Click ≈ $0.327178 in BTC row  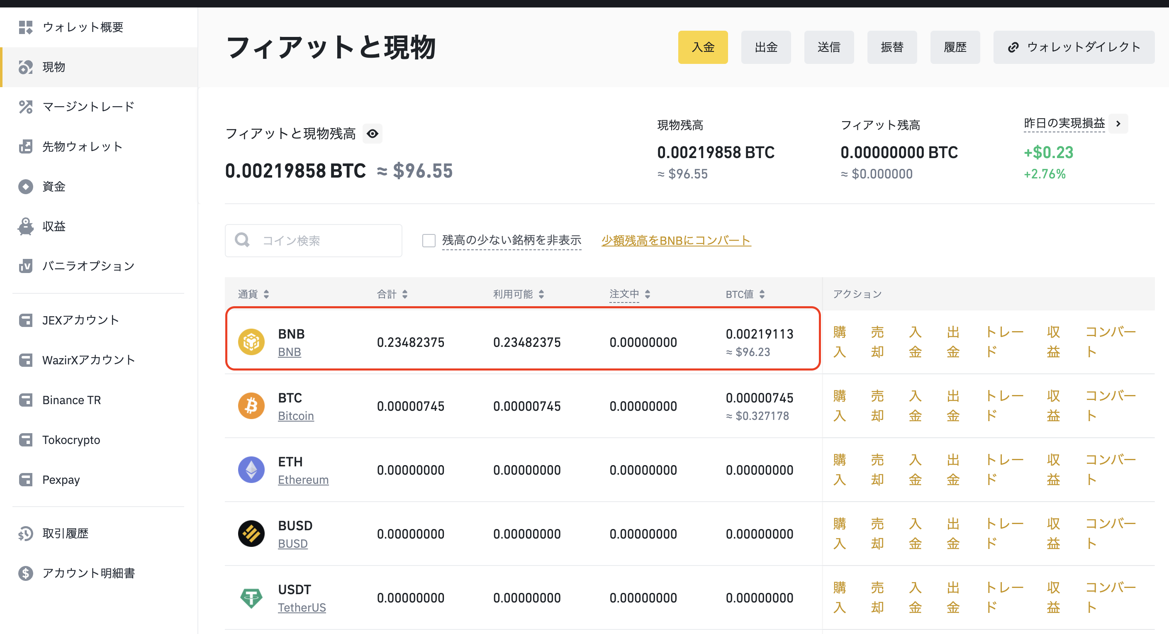757,416
